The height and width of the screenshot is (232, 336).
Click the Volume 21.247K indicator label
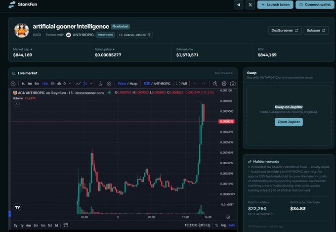[x=24, y=98]
